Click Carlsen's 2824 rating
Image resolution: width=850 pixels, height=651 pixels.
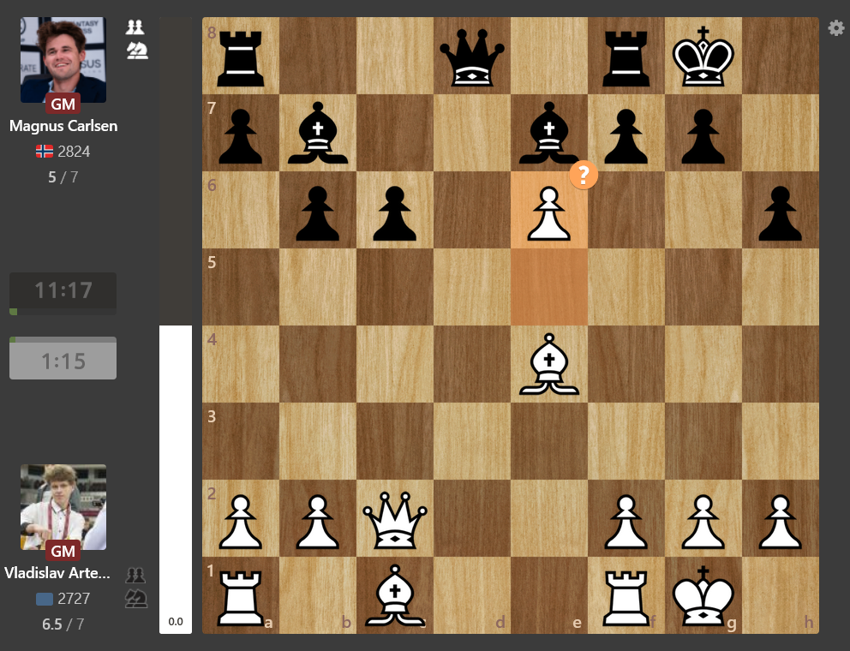(x=74, y=152)
